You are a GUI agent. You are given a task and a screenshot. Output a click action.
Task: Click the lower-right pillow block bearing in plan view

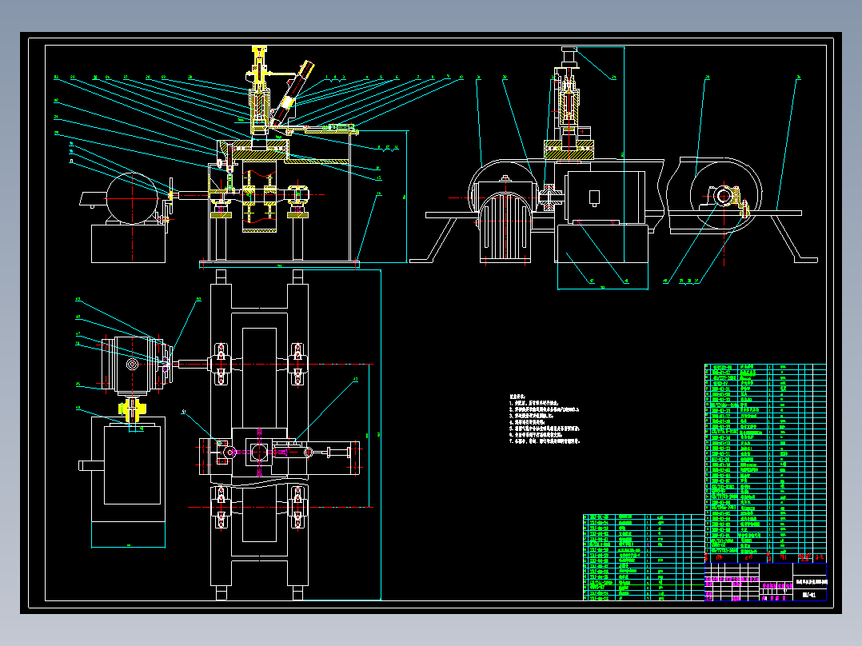pyautogui.click(x=297, y=508)
